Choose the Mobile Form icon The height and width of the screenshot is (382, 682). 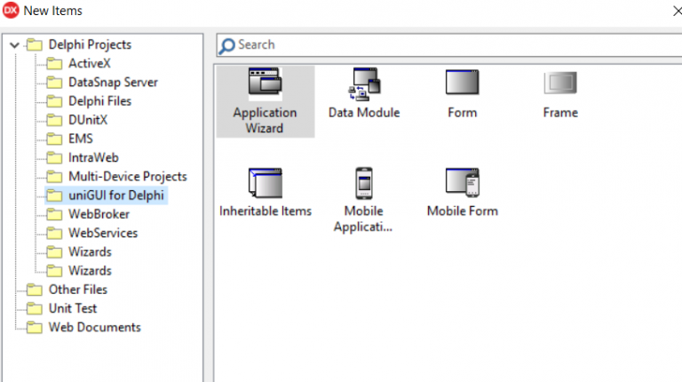(462, 182)
